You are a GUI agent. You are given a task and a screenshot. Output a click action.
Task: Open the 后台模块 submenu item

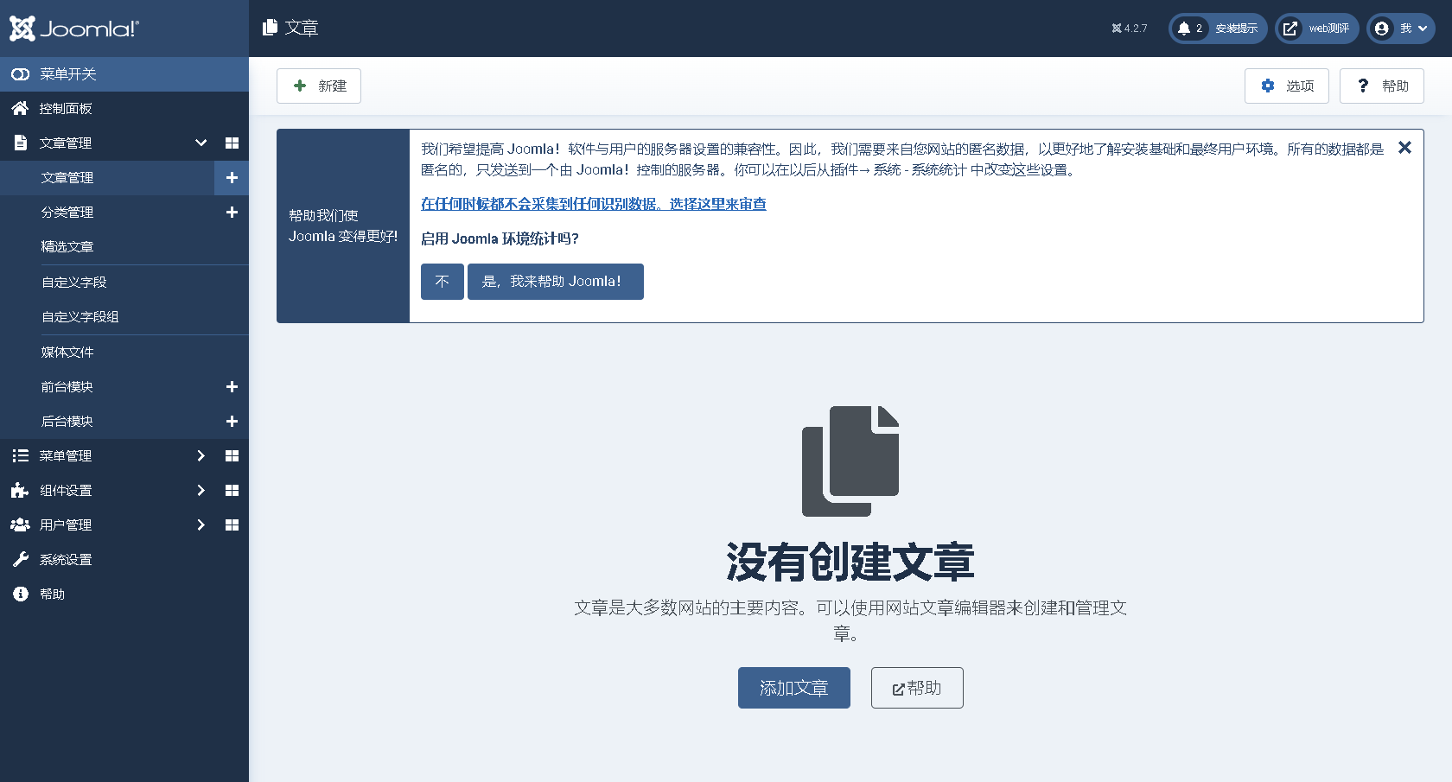pyautogui.click(x=107, y=422)
